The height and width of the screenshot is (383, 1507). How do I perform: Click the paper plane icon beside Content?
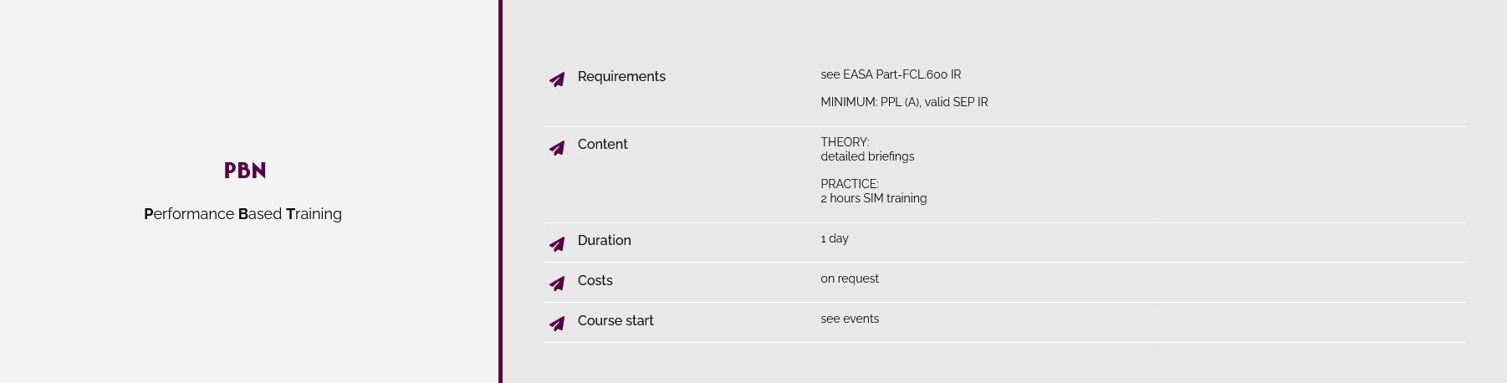coord(557,148)
